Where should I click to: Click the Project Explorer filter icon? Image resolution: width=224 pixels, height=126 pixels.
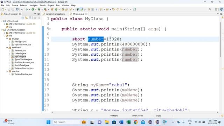point(30,18)
